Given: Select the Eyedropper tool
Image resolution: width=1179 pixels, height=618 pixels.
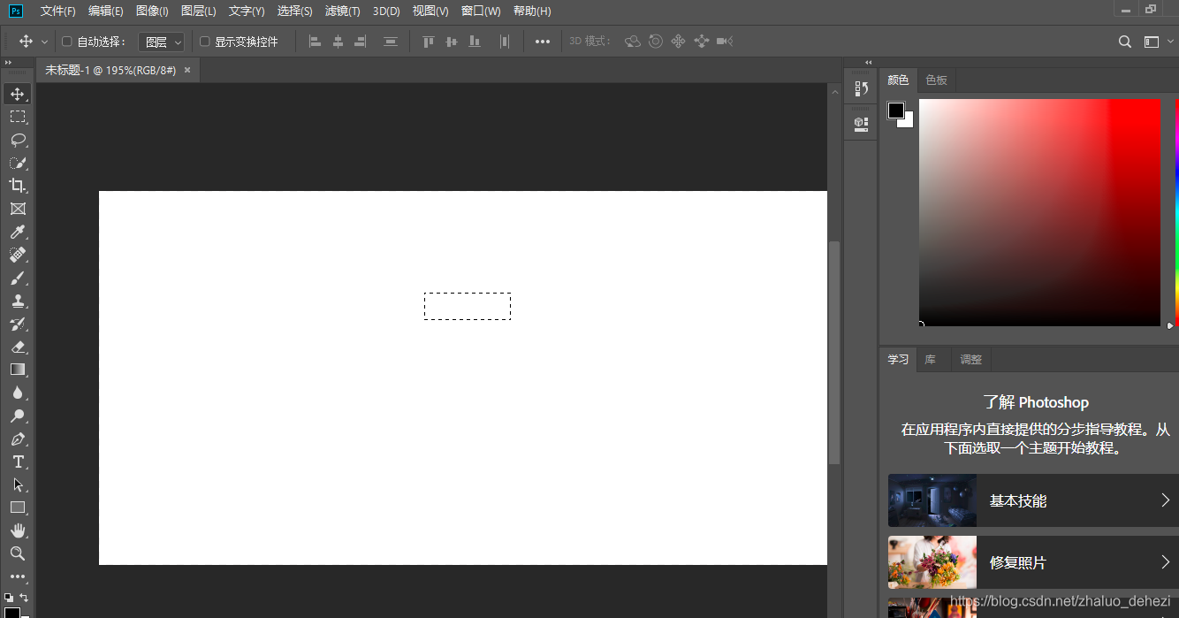Looking at the screenshot, I should pyautogui.click(x=18, y=232).
